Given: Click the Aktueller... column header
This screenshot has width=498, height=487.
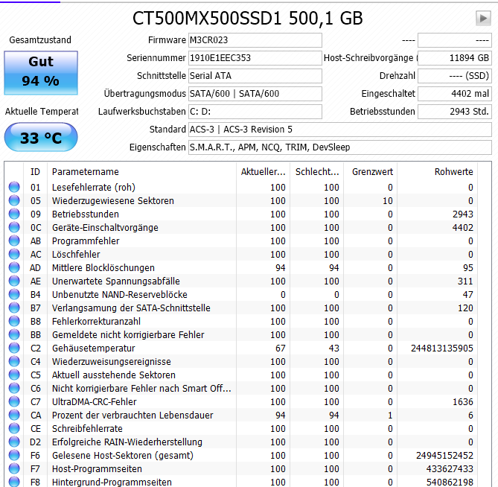Looking at the screenshot, I should point(264,172).
